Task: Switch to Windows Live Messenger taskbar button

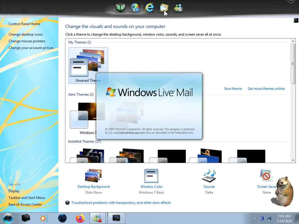Action: click(x=98, y=218)
